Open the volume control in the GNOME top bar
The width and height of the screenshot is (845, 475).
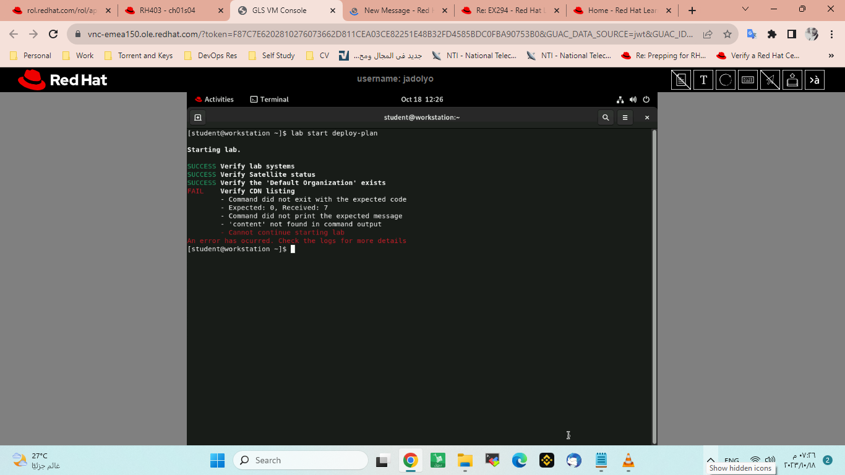(633, 99)
